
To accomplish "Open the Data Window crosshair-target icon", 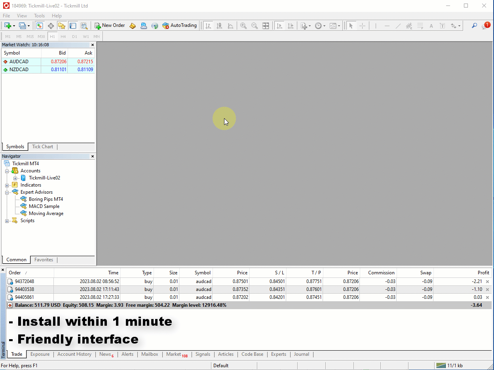I will pyautogui.click(x=51, y=26).
